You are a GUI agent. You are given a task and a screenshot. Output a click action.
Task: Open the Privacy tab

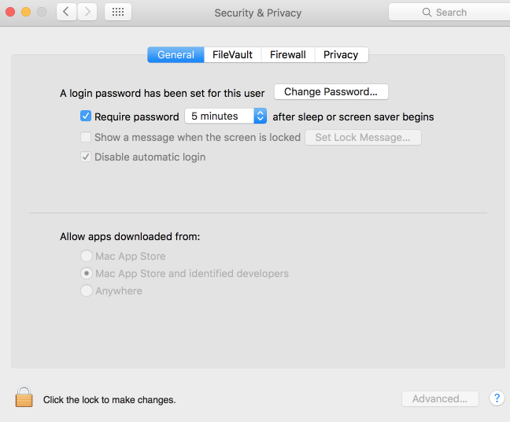[342, 54]
